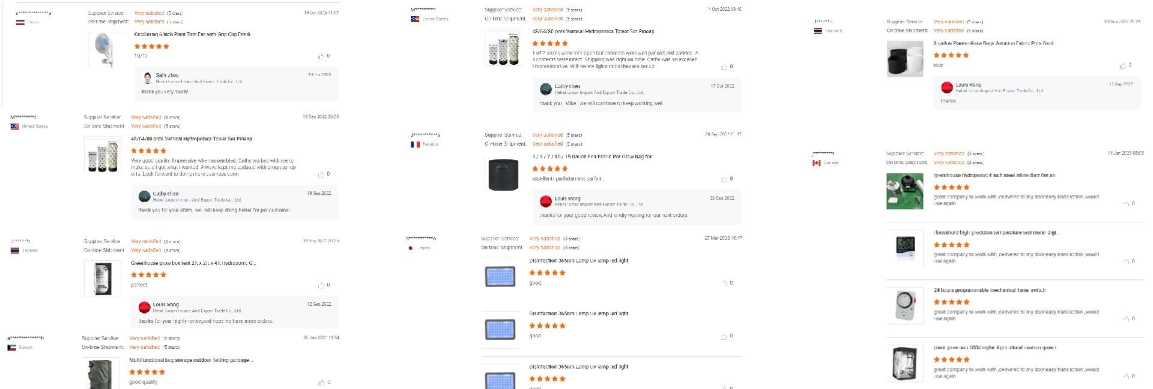Viewport: 1153px width, 389px height.
Task: Click the mechanical timer switch thumbnail
Action: (904, 306)
